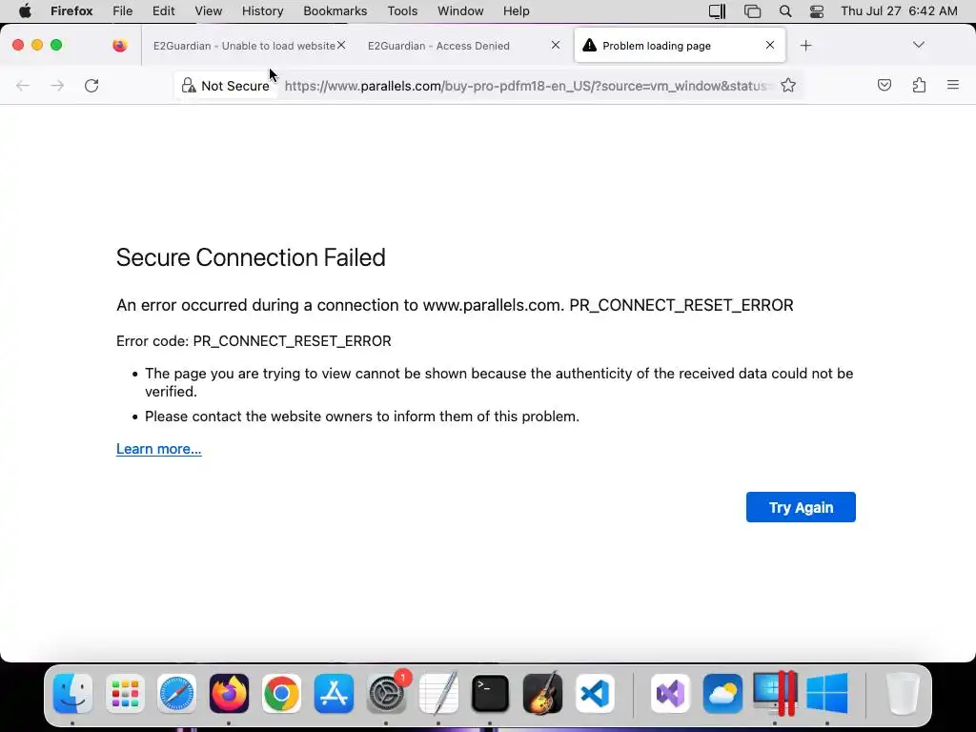Launch Terminal from the Dock
This screenshot has width=976, height=732.
point(490,694)
